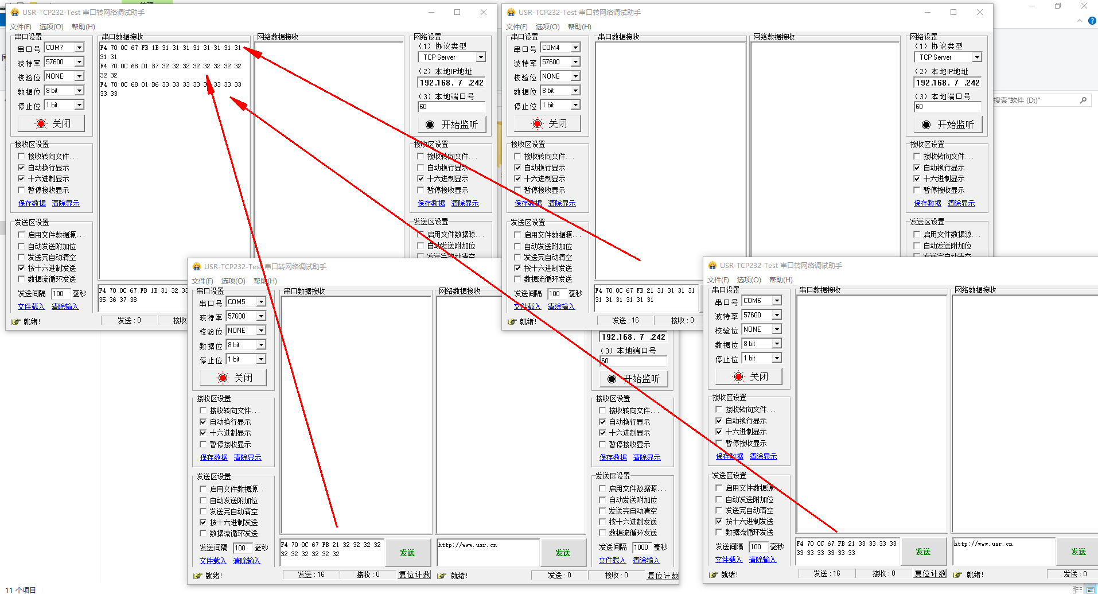Click the local port field in COM7 window
The image size is (1098, 594).
451,107
